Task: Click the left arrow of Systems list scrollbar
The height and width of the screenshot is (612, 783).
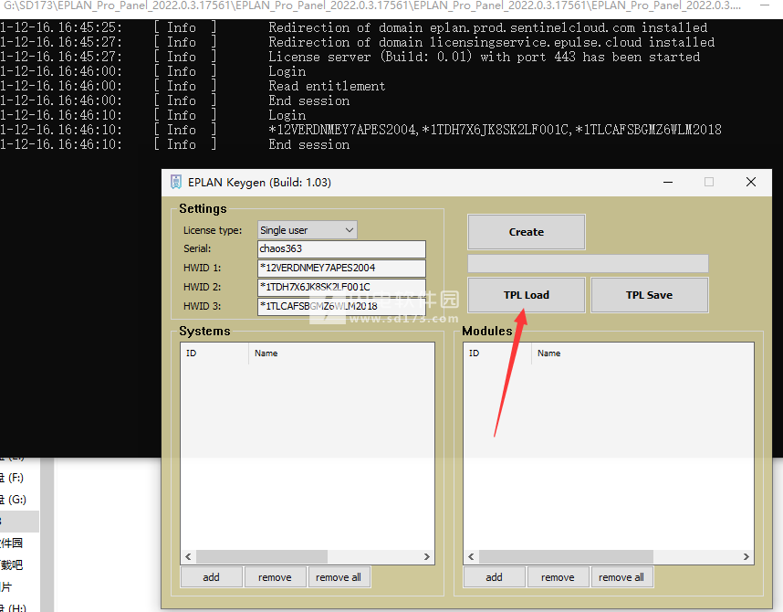Action: (188, 556)
